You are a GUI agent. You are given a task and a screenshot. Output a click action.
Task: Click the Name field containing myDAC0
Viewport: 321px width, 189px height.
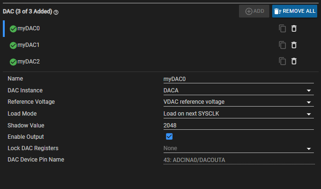tap(238, 79)
